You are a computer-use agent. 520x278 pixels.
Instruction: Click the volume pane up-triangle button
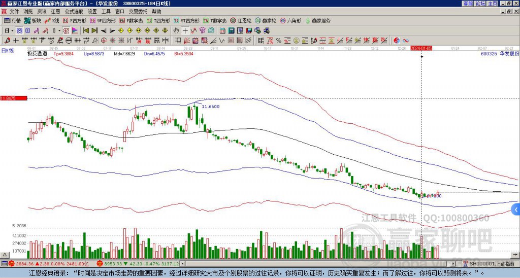pos(4,255)
